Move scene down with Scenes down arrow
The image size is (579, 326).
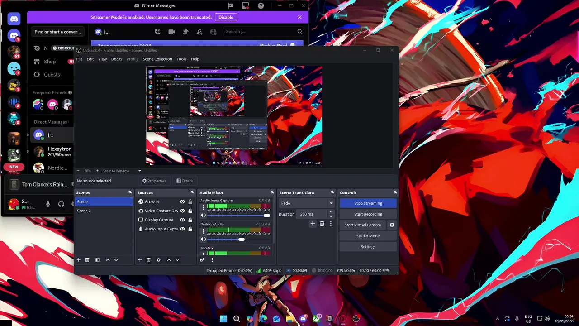point(116,260)
